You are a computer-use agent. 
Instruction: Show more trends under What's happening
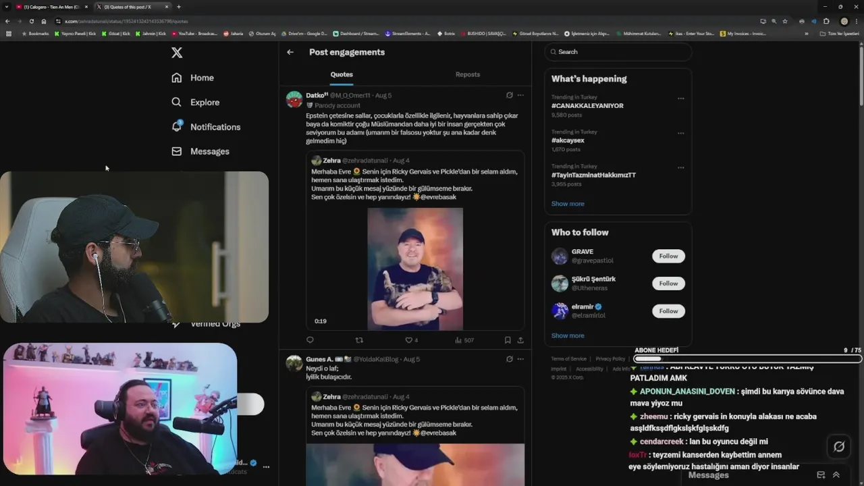pyautogui.click(x=568, y=204)
